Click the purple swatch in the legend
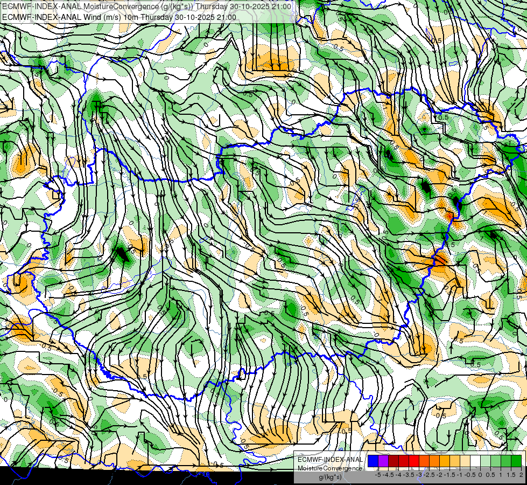 [x=383, y=461]
